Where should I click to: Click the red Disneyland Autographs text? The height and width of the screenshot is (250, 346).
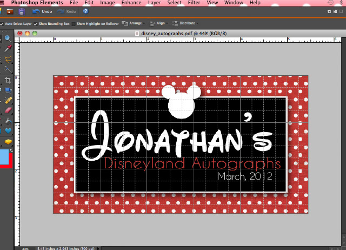click(x=192, y=164)
